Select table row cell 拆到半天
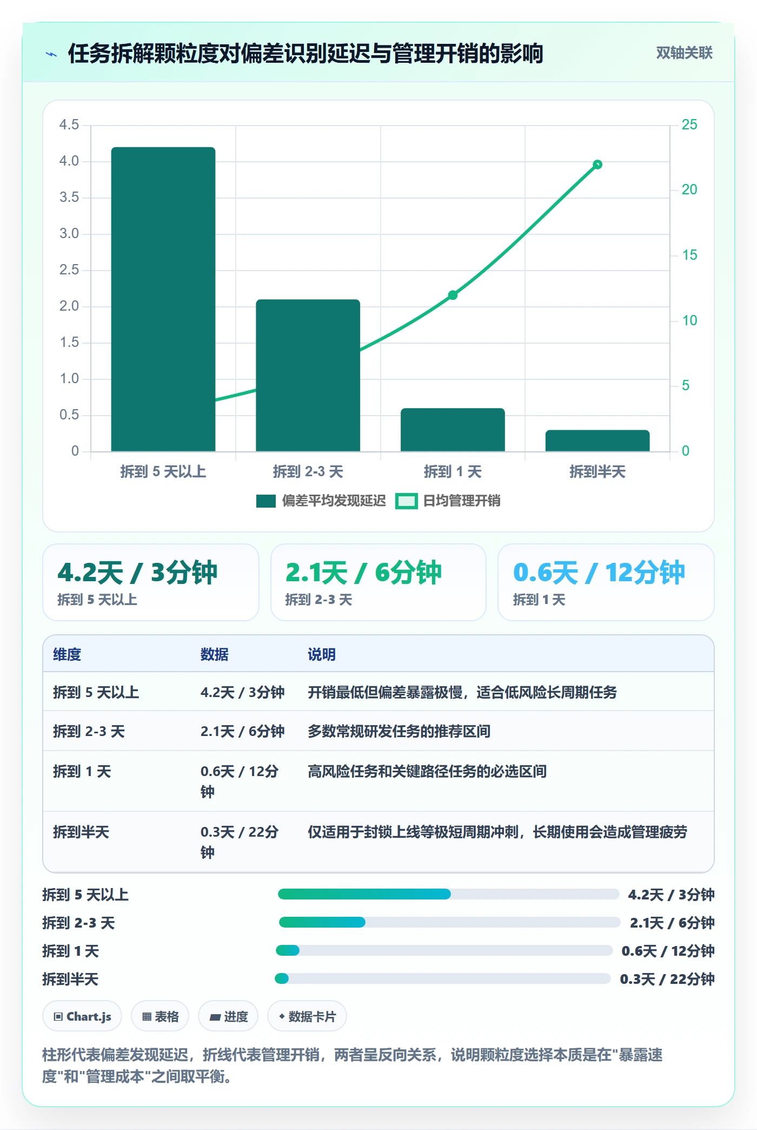The image size is (757, 1130). [81, 832]
